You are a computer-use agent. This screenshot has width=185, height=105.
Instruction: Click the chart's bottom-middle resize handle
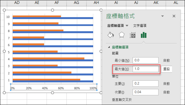tap(52, 93)
